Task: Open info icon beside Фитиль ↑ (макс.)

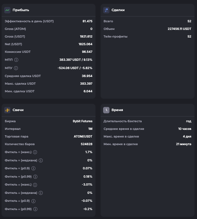Action: coord(35,152)
